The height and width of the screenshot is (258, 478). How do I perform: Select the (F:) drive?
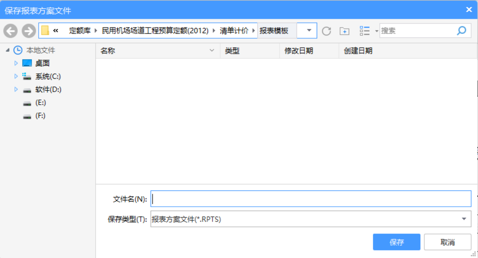[40, 116]
